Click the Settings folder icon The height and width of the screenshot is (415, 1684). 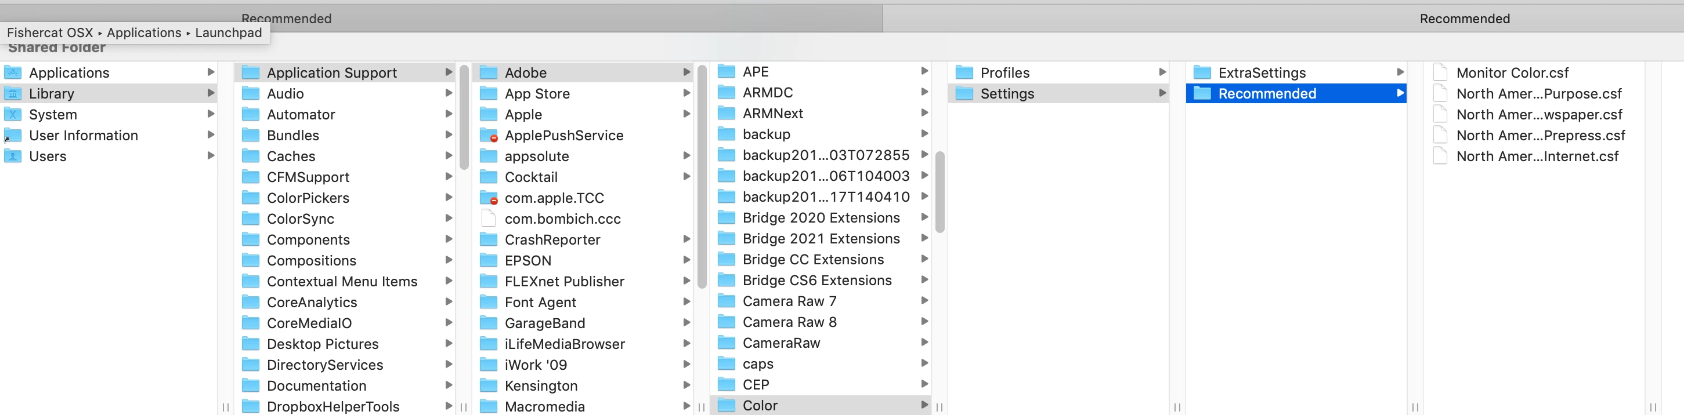964,93
